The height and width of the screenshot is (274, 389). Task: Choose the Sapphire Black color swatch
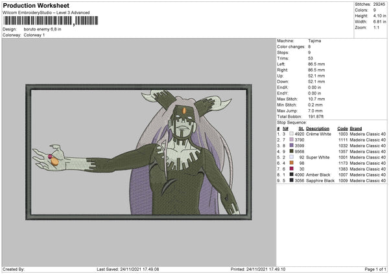click(291, 180)
